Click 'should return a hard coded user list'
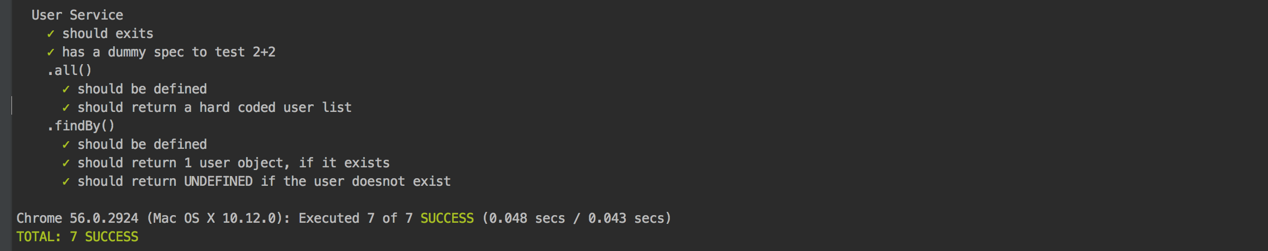Image resolution: width=1268 pixels, height=251 pixels. [215, 108]
